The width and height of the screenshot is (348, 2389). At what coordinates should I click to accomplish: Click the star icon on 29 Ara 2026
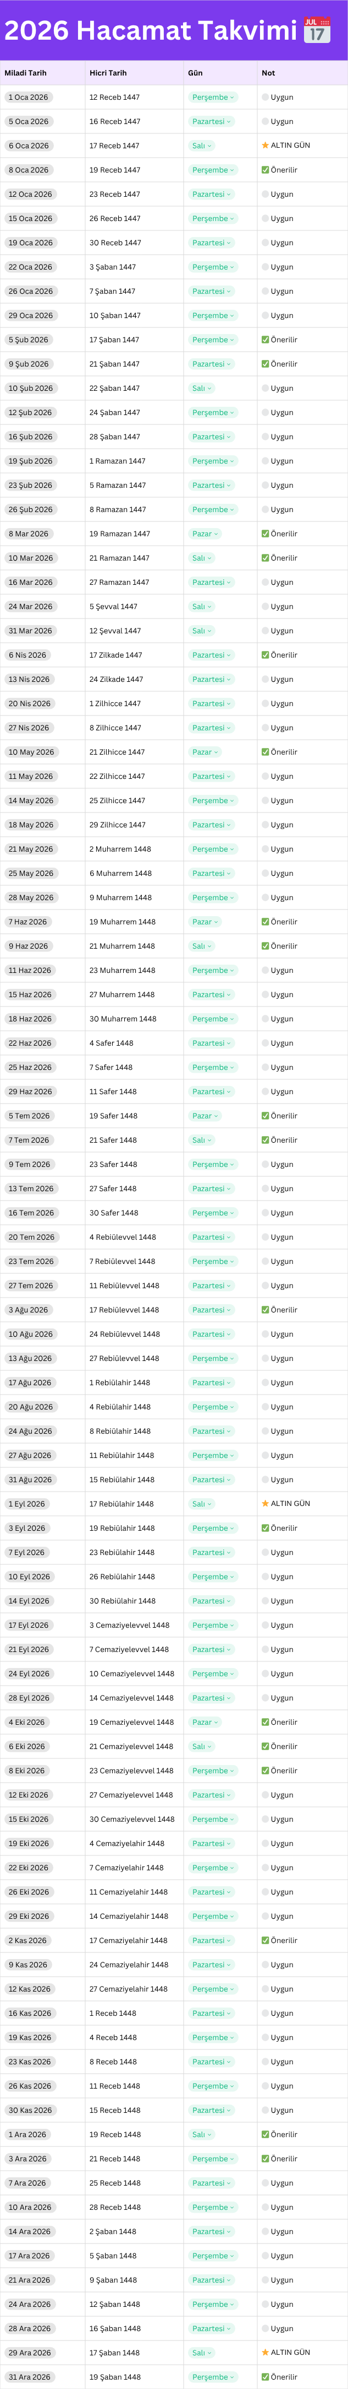point(266,2352)
